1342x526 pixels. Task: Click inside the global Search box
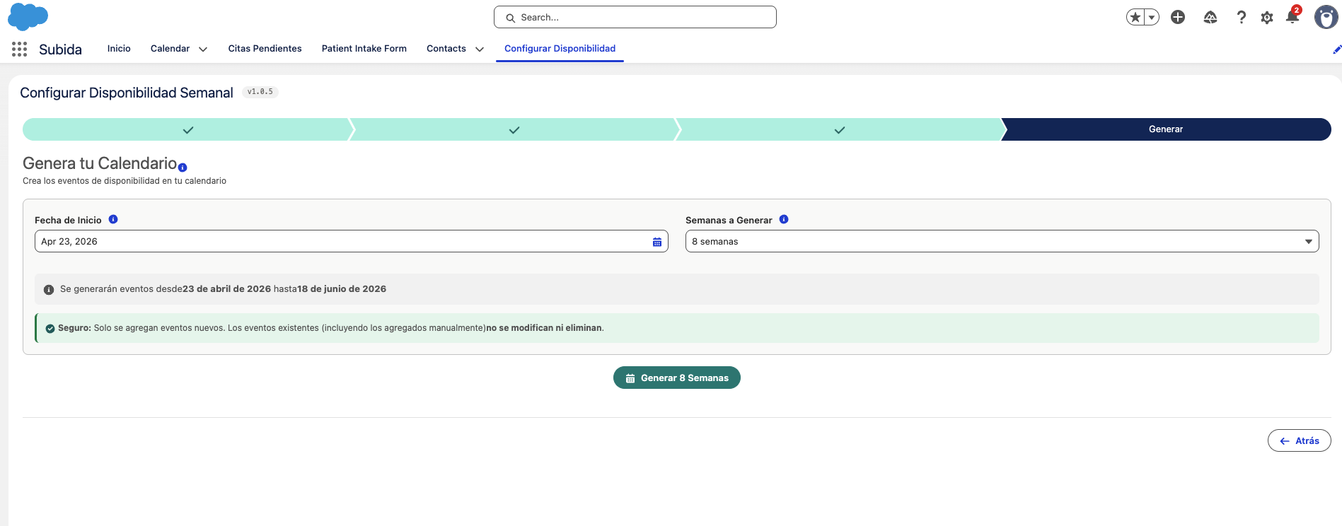tap(635, 17)
